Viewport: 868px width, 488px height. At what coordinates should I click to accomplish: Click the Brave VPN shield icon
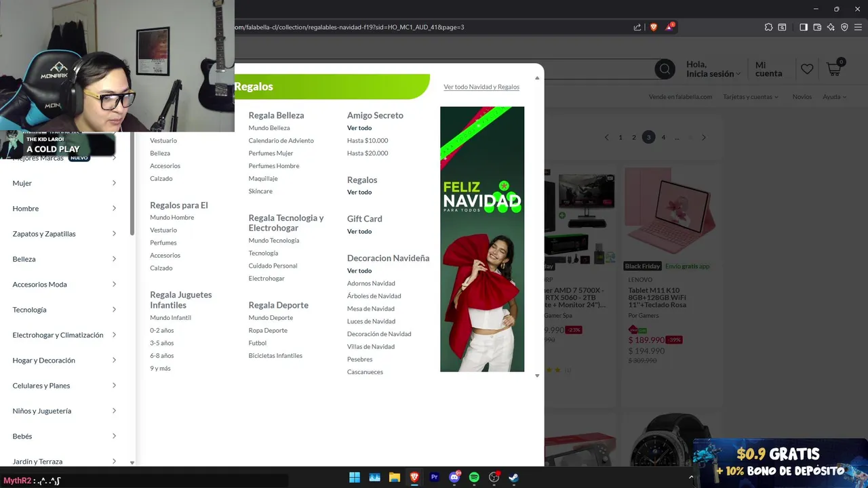(x=844, y=27)
